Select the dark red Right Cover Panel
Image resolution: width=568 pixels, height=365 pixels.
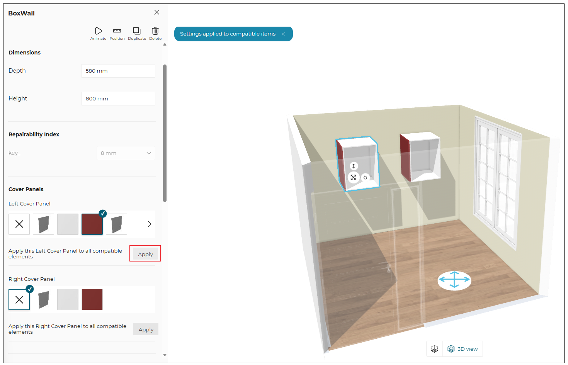tap(92, 299)
